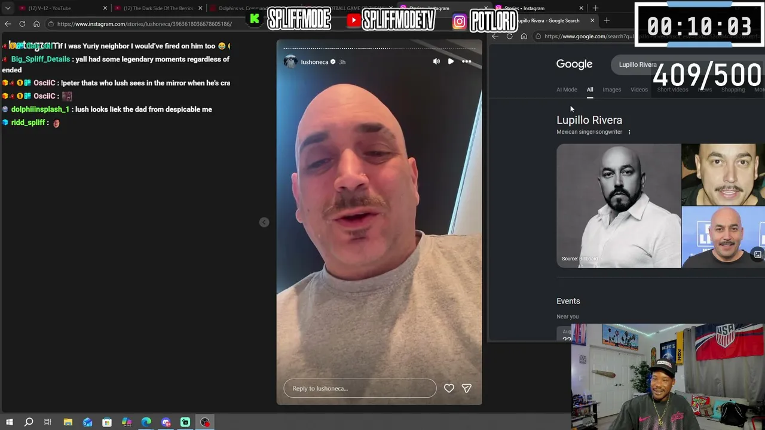
Task: Open the story's three-dot more options menu
Action: tap(467, 62)
